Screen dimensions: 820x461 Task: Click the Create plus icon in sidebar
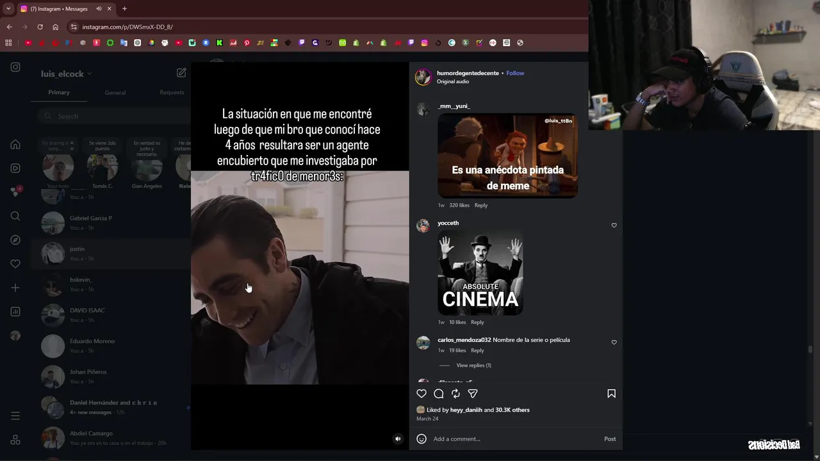click(15, 288)
